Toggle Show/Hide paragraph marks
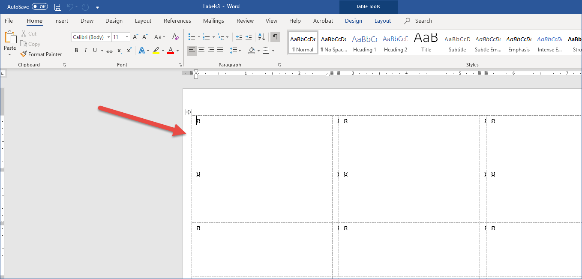582x279 pixels. [275, 37]
